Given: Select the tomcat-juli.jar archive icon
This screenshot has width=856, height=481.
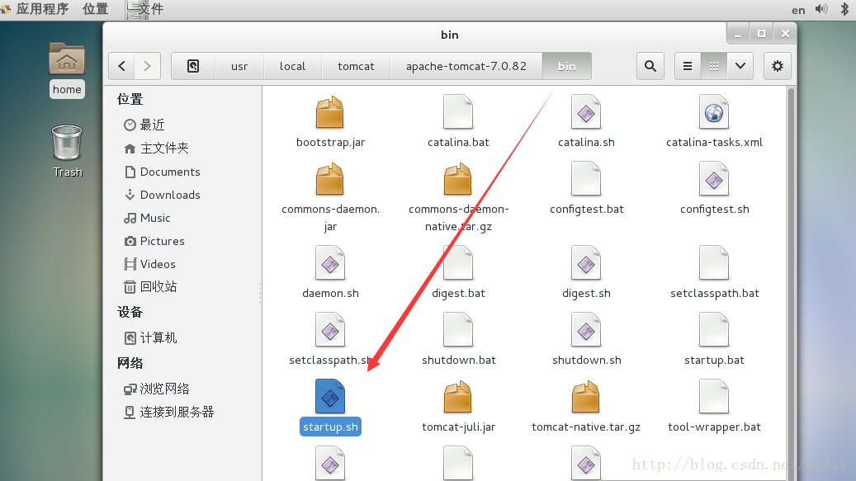Looking at the screenshot, I should click(457, 397).
